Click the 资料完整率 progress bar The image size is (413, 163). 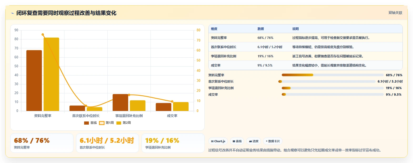coord(333,75)
